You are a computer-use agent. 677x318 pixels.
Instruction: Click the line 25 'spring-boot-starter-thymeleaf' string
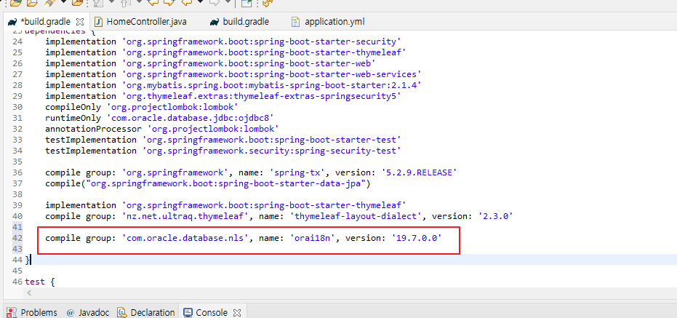pyautogui.click(x=264, y=52)
